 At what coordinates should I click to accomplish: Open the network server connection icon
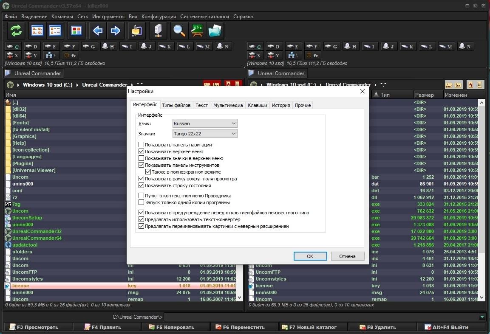158,31
